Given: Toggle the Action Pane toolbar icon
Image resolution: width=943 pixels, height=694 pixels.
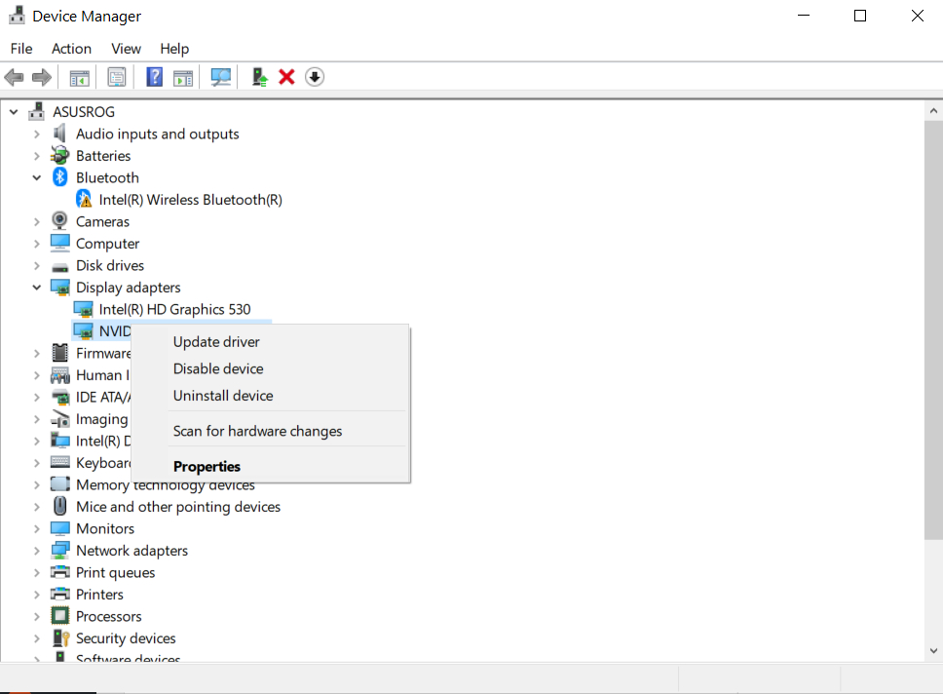Looking at the screenshot, I should pos(183,77).
